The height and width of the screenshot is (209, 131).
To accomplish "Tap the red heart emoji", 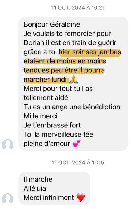I will coord(80,197).
